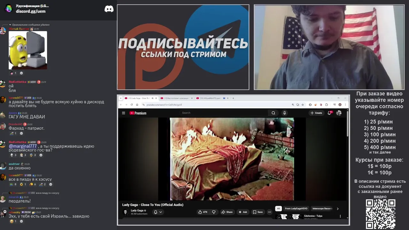Select the All chip
This screenshot has height=230, width=409.
278,209
